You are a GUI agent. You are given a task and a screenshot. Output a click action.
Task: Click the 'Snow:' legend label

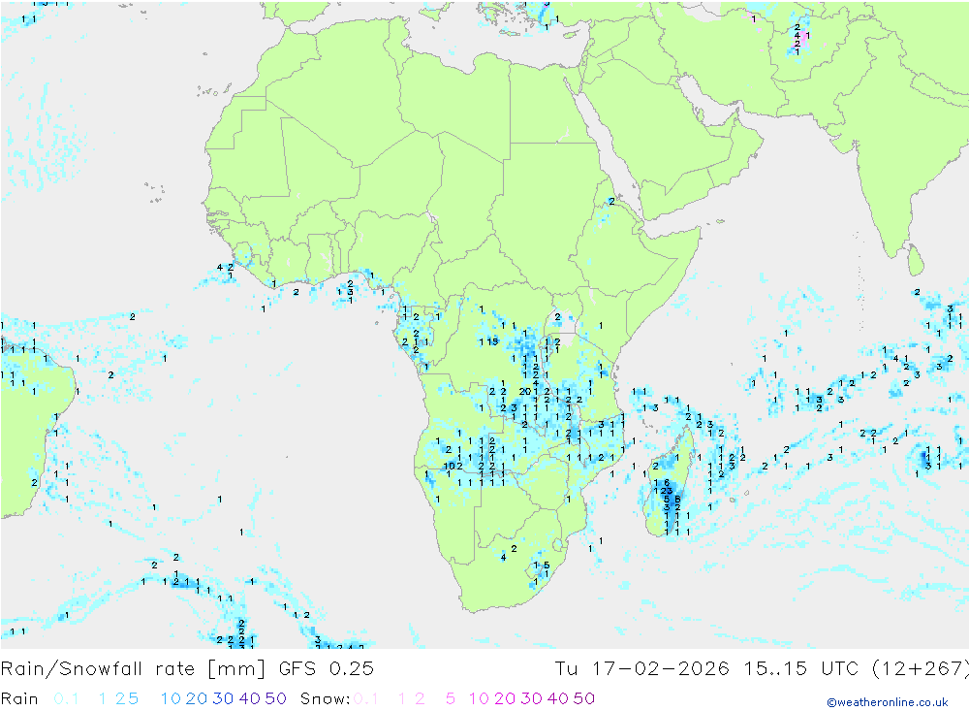click(x=325, y=698)
